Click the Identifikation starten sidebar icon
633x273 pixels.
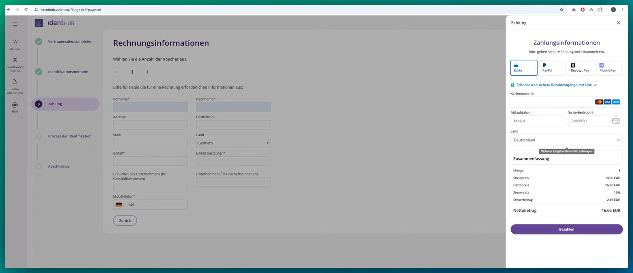pos(15,60)
